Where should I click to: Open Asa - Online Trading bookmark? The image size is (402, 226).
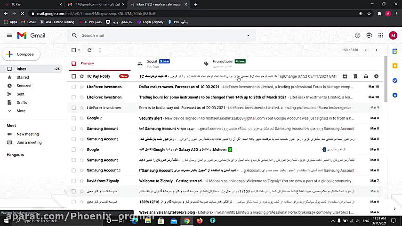tap(57, 22)
